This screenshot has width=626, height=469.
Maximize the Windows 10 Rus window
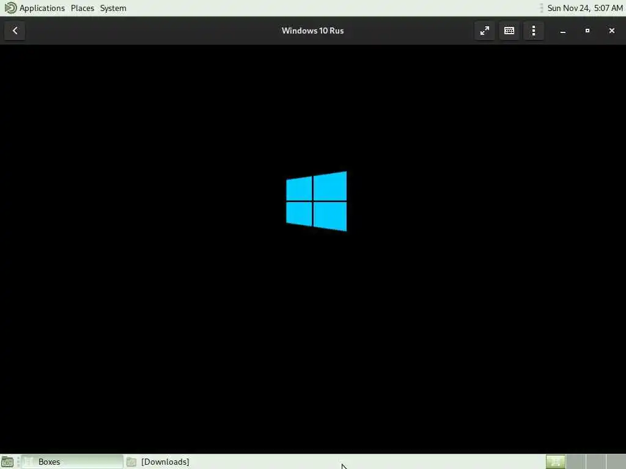coord(587,31)
